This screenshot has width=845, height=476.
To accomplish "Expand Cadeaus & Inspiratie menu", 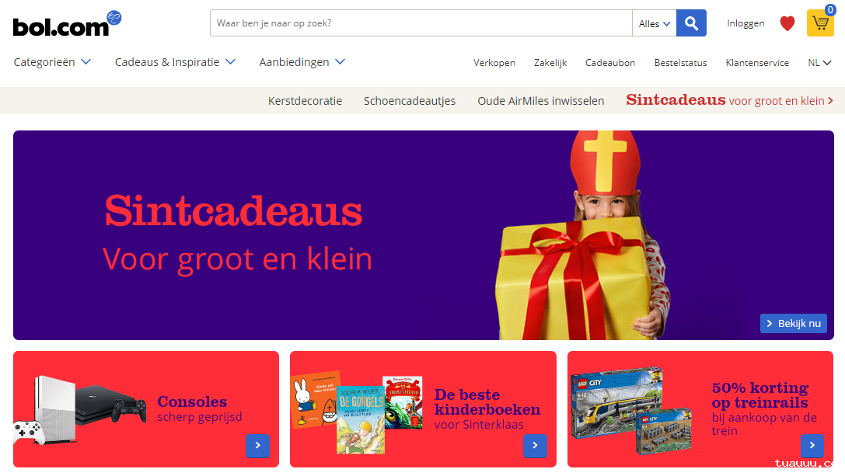I will coord(175,62).
